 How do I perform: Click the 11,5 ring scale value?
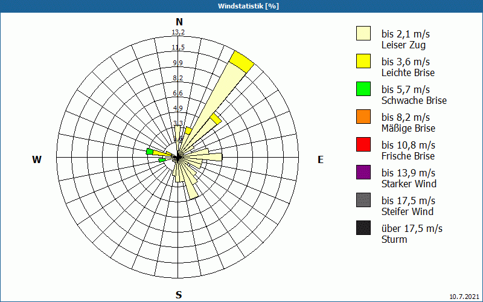pos(178,48)
